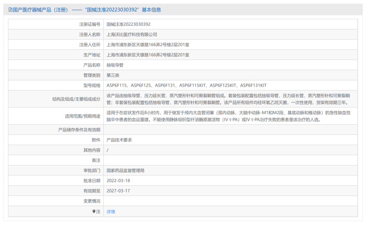
Task: Click the 生产地址 address value
Action: click(148, 55)
